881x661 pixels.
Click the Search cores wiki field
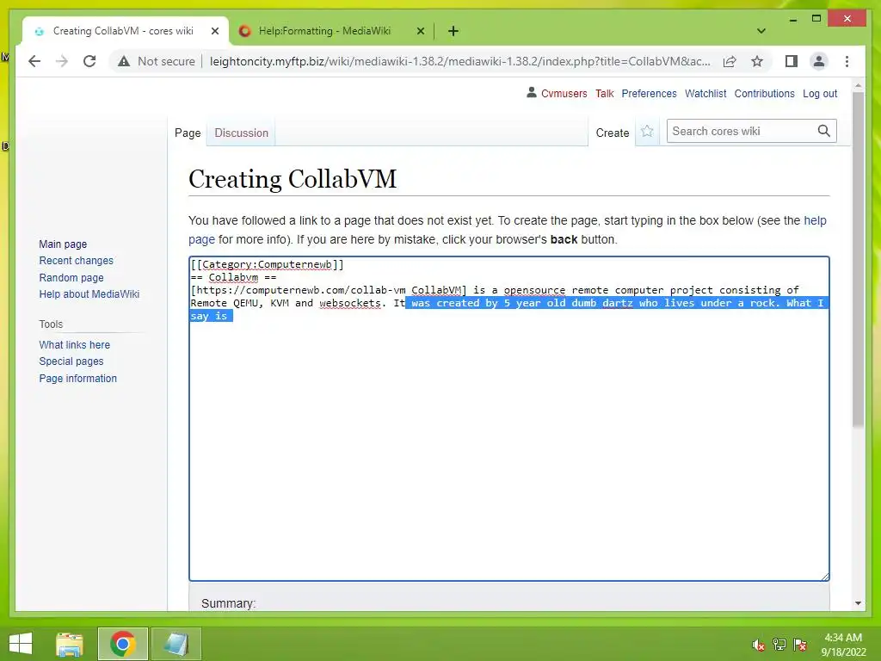742,131
